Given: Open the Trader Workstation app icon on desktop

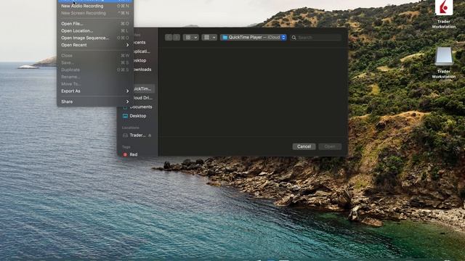Looking at the screenshot, I should [x=444, y=7].
